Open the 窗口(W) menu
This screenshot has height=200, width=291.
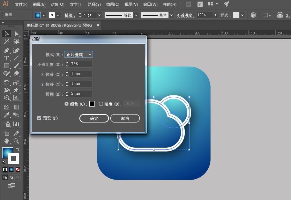(x=150, y=4)
